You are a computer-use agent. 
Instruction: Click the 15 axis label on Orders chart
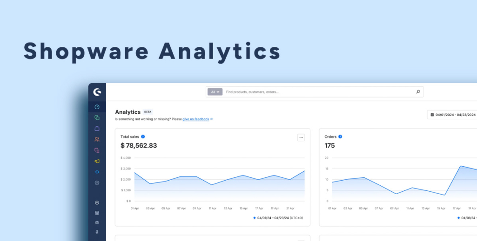pos(326,169)
